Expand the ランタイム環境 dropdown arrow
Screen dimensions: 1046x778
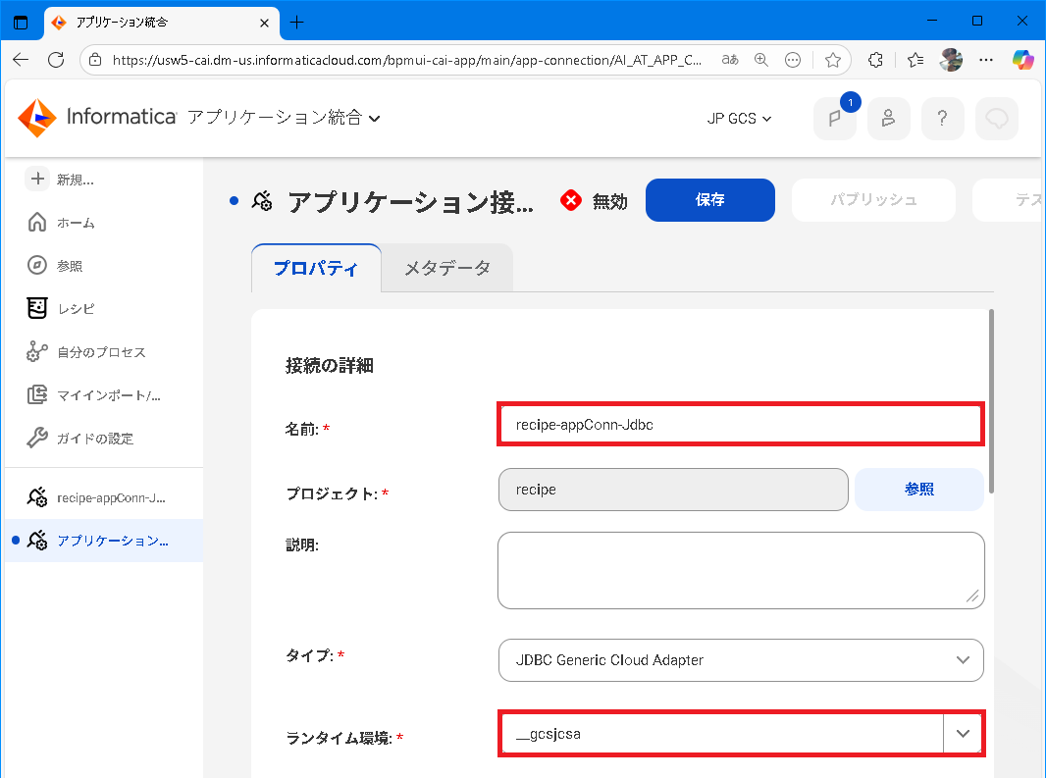coord(963,733)
